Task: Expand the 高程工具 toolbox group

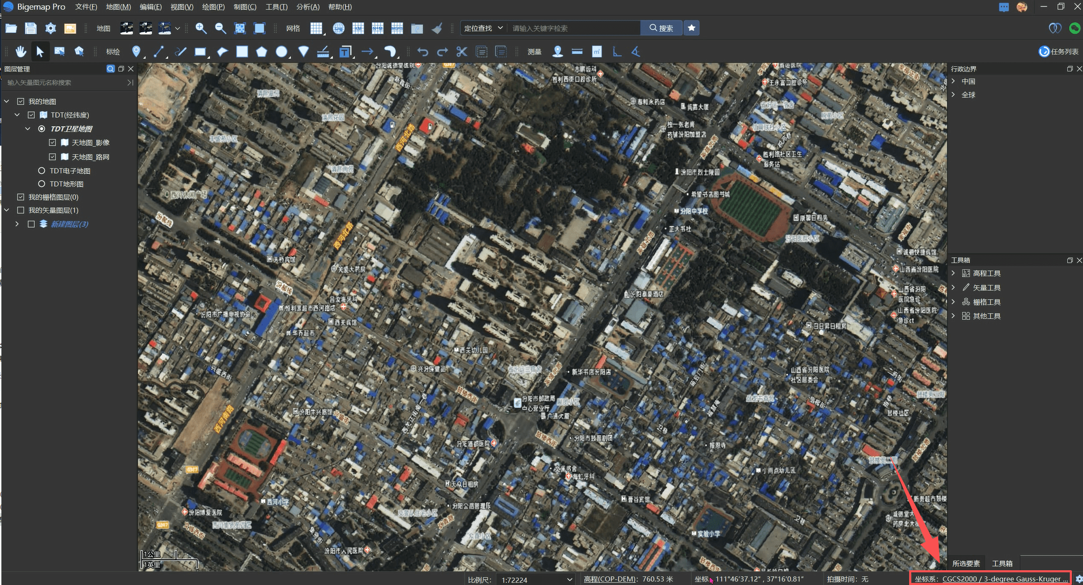Action: coord(954,273)
